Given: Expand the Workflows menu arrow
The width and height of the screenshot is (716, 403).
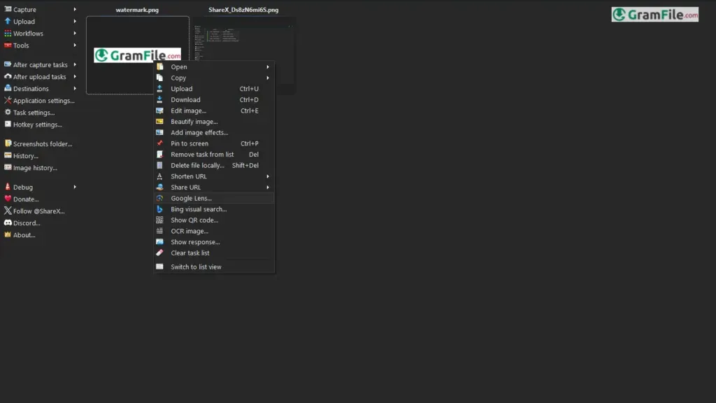Looking at the screenshot, I should click(x=75, y=34).
